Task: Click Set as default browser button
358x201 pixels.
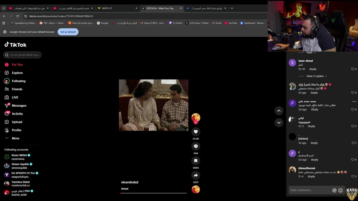Action: (68, 32)
